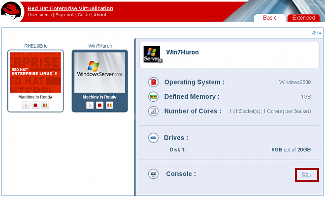Click the 8GB out of 20GB value
Screen dimensions: 325x197
[x=291, y=150]
